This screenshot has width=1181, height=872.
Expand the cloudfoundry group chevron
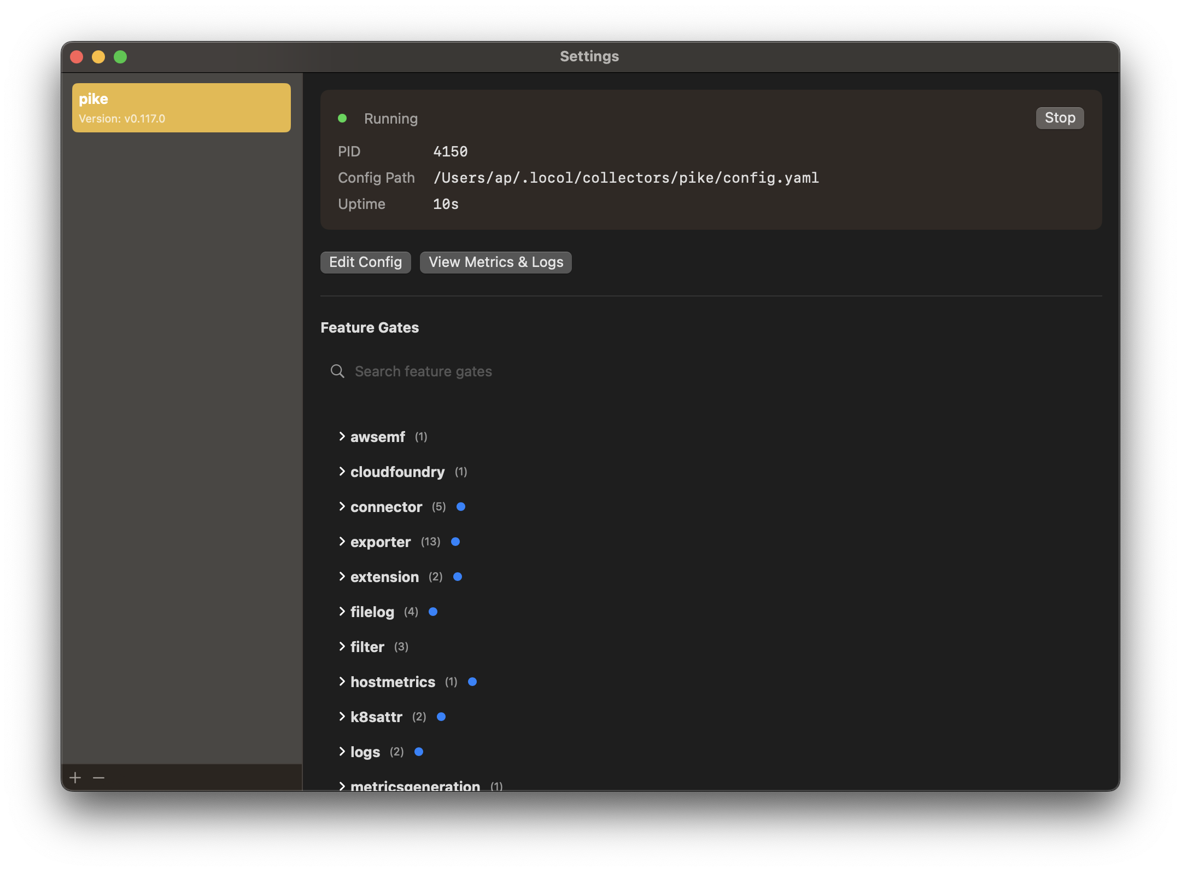[342, 472]
